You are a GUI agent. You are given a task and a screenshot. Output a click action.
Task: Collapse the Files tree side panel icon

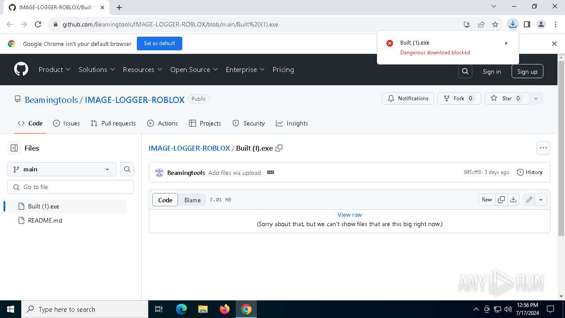14,148
